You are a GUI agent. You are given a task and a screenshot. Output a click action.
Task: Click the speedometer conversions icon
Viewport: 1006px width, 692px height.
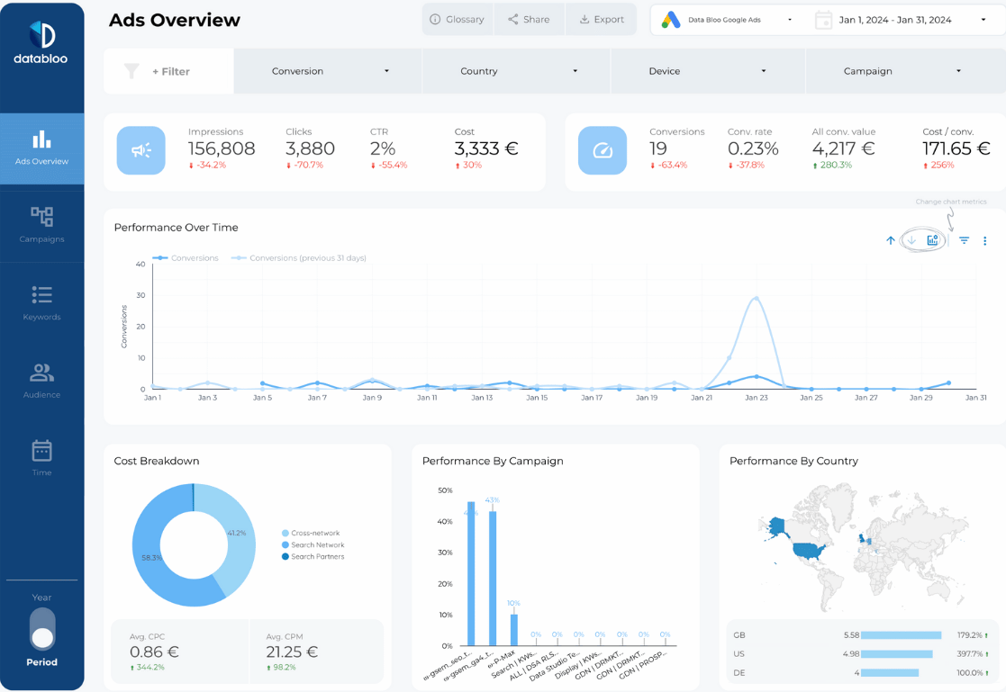click(603, 150)
